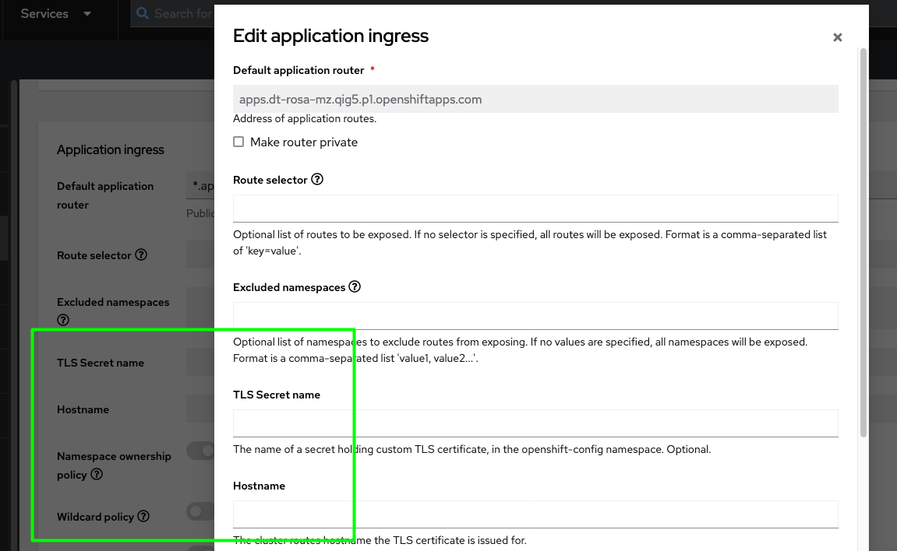Click Wildcard policy help icon
The image size is (897, 551).
coord(143,516)
